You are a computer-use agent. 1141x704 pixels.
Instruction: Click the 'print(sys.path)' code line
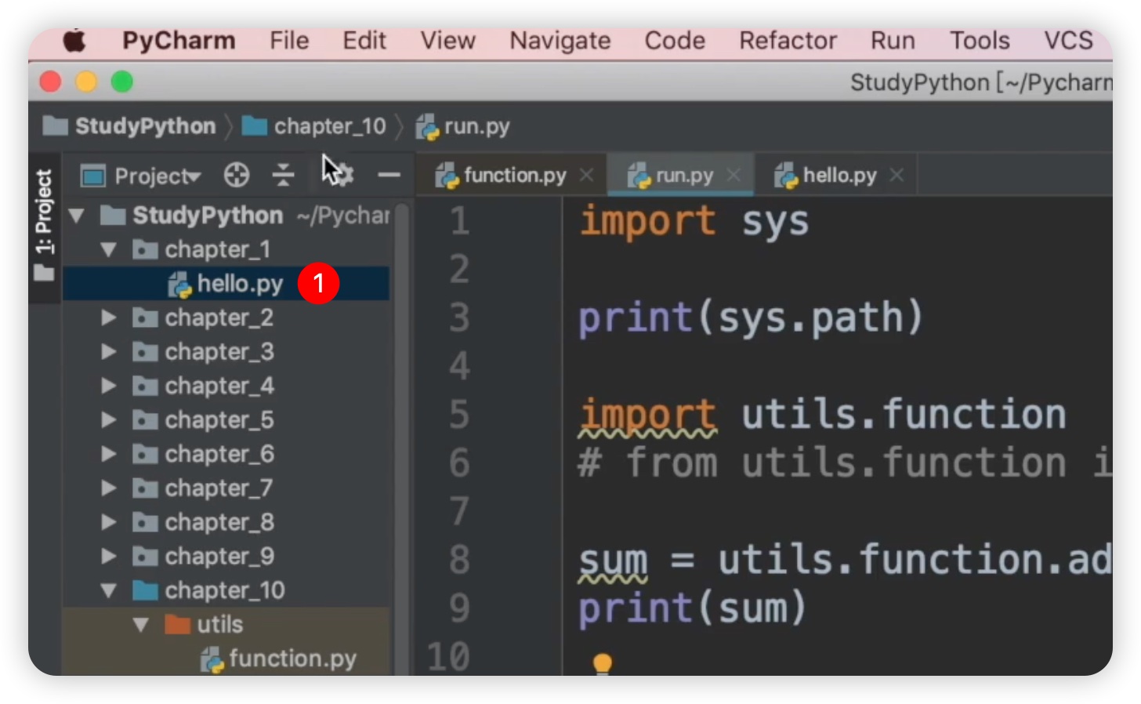750,318
